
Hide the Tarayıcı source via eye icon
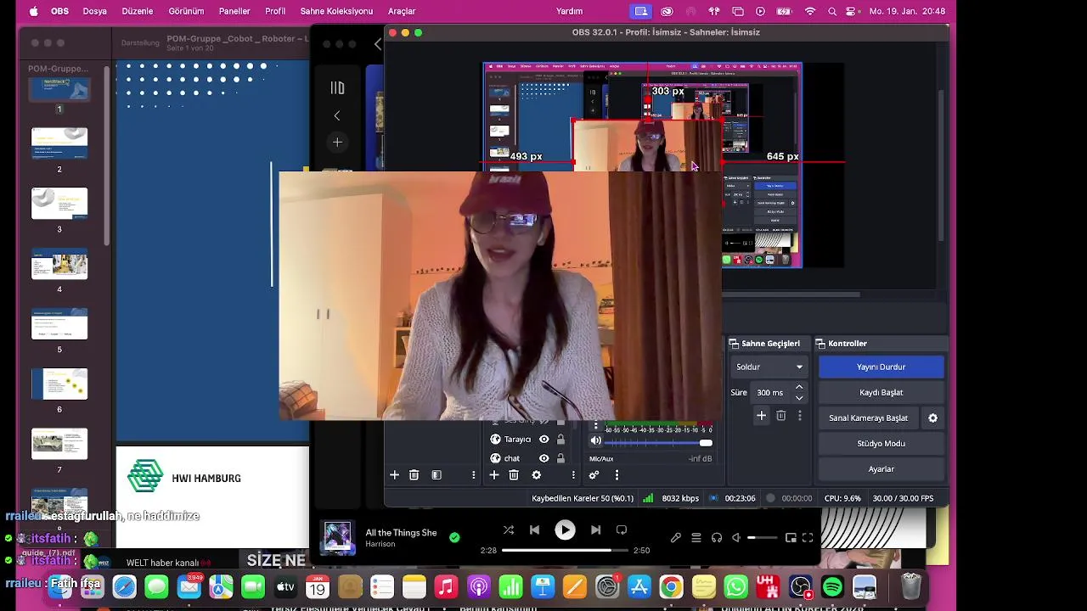point(544,440)
